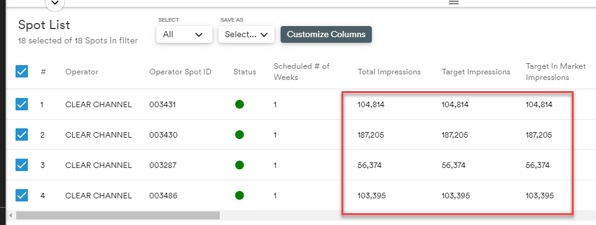Click CLEAR CHANNEL operator in row 3
Viewport: 596px width, 225px height.
coord(99,165)
